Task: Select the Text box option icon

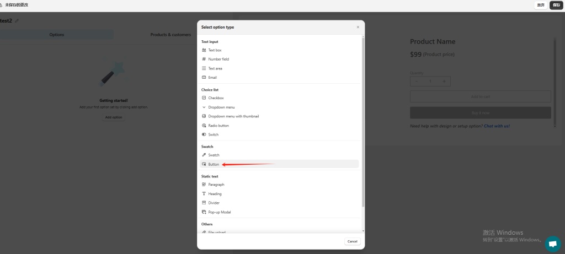Action: [x=204, y=50]
